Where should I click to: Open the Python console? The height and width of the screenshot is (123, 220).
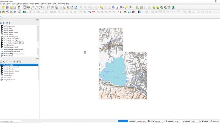click(x=125, y=12)
